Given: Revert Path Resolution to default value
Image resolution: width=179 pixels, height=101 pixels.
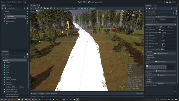Looking at the screenshot, I should [160, 29].
